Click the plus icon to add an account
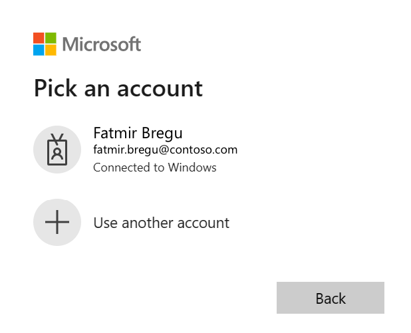 [57, 222]
